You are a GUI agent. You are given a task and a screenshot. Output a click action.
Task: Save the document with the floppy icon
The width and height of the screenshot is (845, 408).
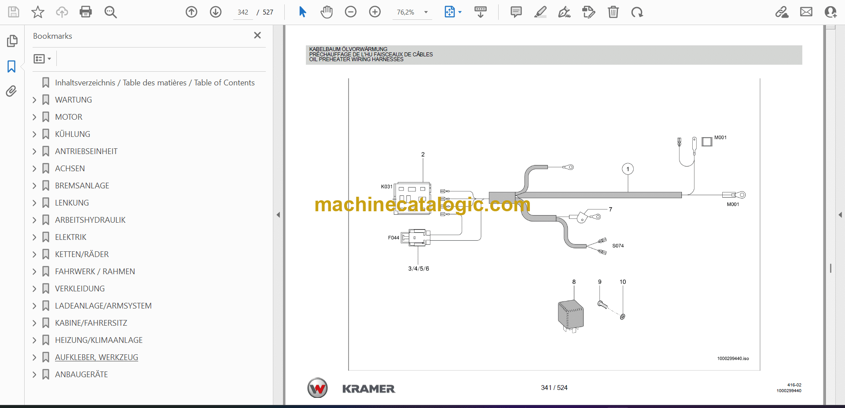coord(14,12)
